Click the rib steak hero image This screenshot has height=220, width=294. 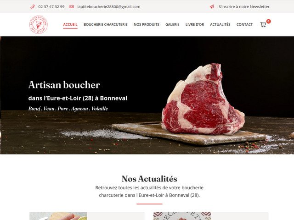point(203,99)
